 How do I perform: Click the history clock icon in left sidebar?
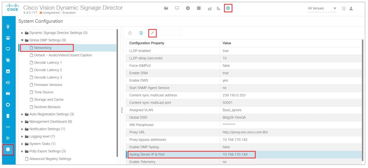pyautogui.click(x=8, y=82)
